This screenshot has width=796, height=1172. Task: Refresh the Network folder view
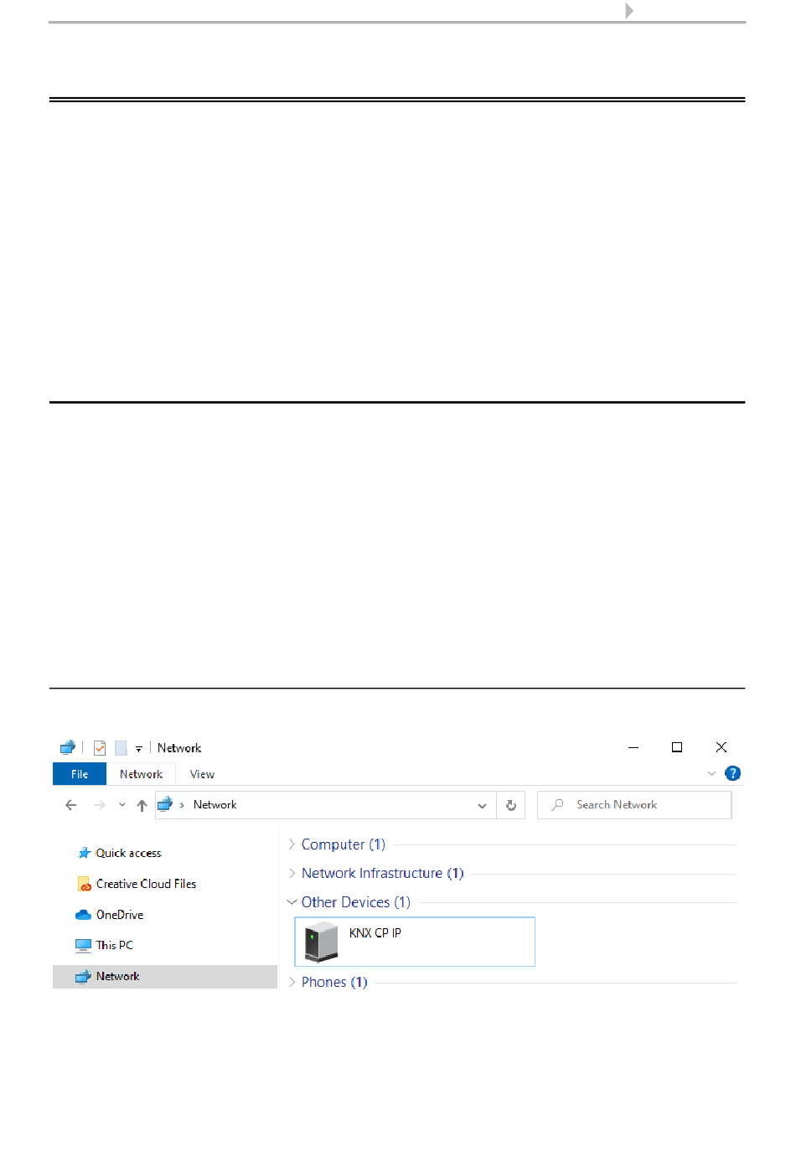(511, 805)
